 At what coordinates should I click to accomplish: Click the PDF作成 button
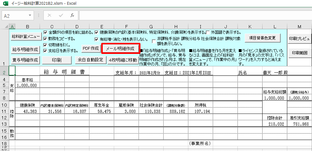(90, 48)
